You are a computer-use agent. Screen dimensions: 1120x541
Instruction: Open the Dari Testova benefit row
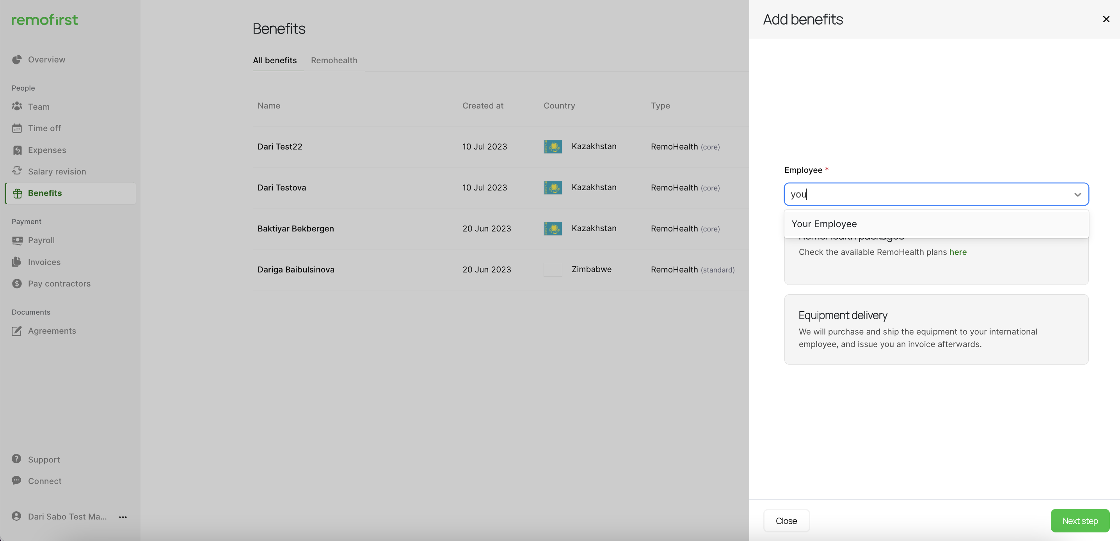coord(500,187)
